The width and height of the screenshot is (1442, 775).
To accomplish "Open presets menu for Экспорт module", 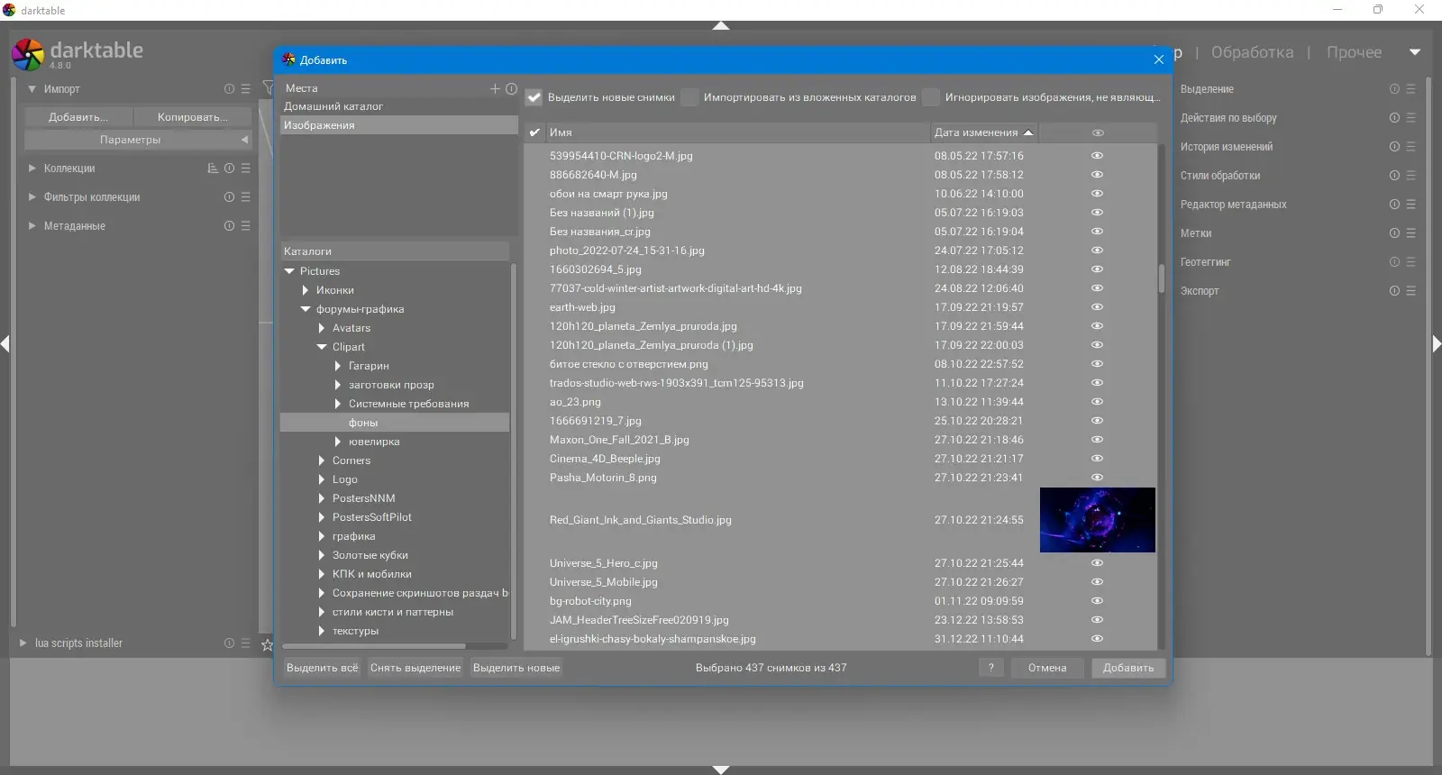I will click(1410, 291).
